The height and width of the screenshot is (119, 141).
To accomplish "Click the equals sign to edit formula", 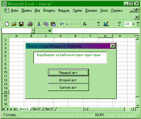I will [50, 31].
